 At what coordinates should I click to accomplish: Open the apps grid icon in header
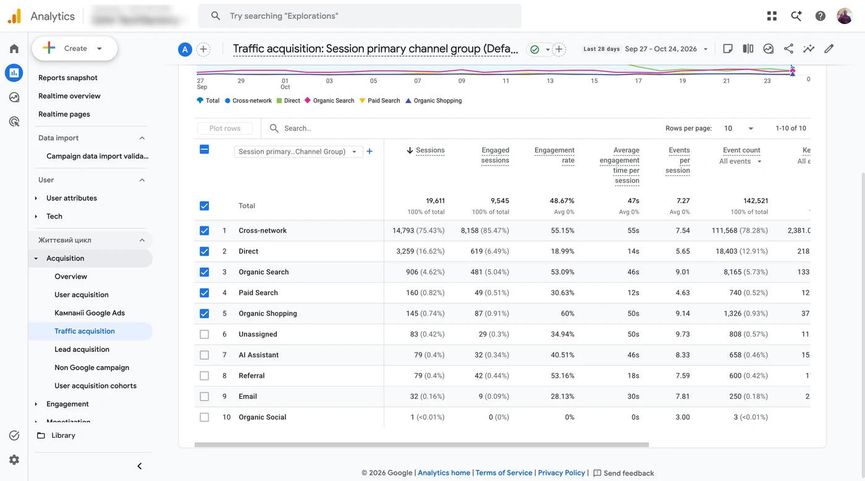(x=772, y=16)
